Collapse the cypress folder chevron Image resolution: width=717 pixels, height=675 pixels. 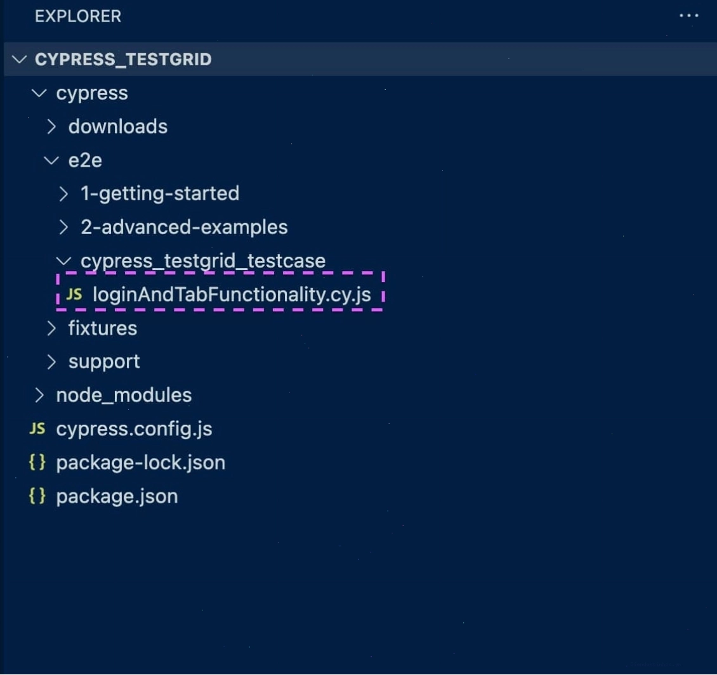click(x=39, y=93)
